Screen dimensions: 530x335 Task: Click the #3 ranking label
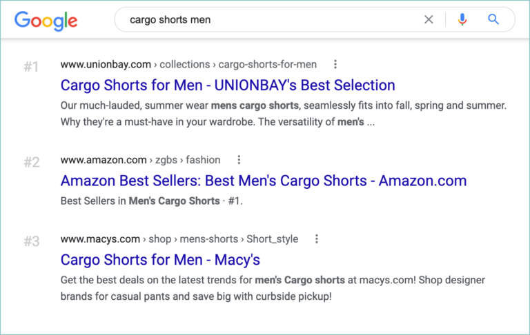32,241
